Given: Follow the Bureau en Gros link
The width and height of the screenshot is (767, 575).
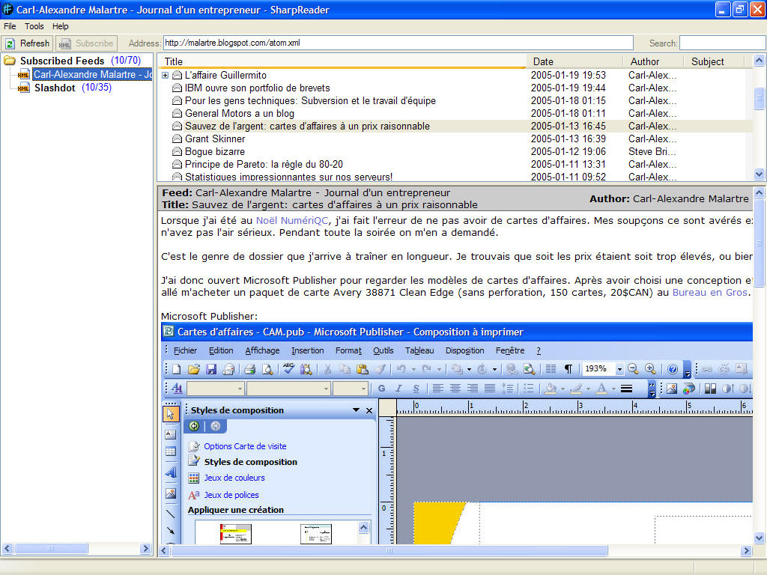Looking at the screenshot, I should (x=710, y=293).
